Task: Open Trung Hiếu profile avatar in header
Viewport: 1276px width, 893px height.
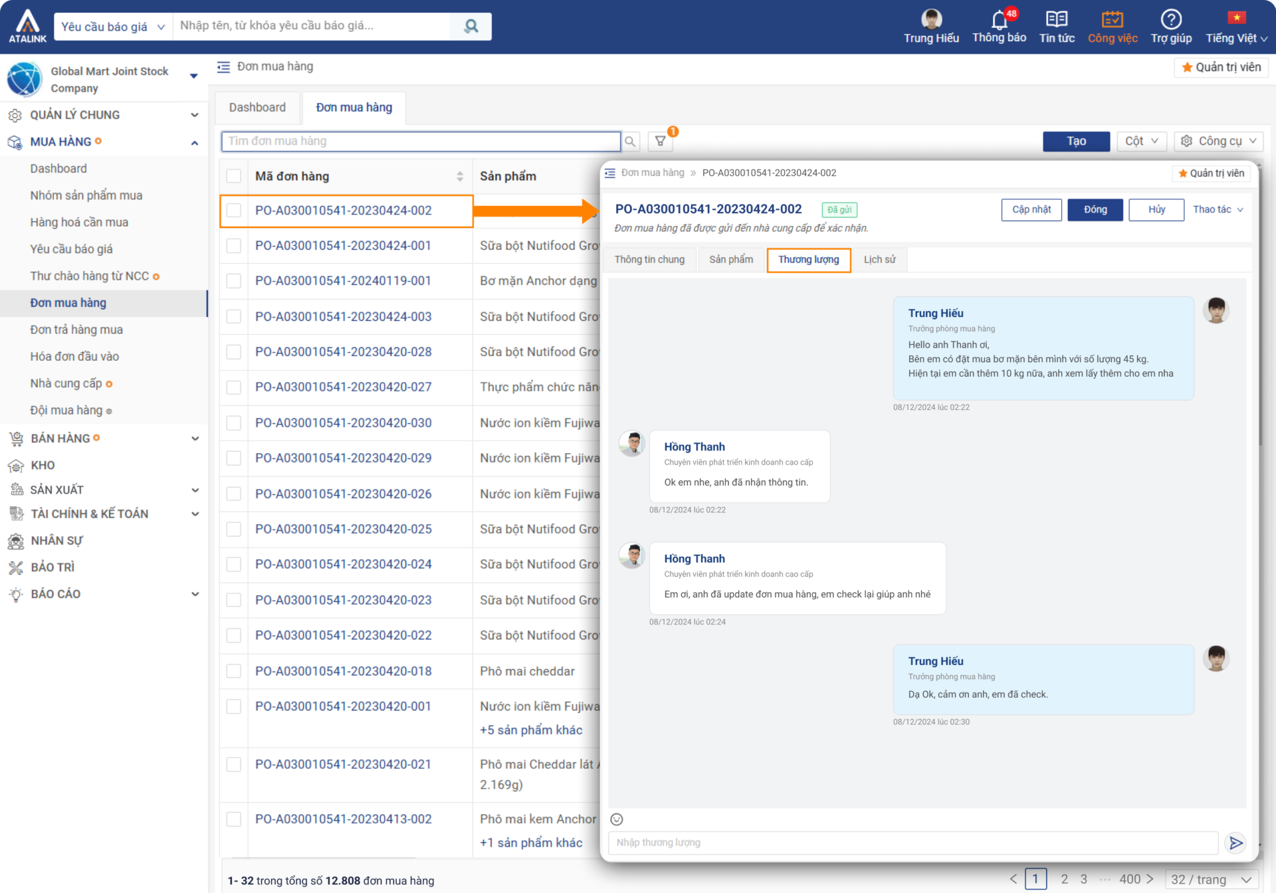Action: pos(931,19)
